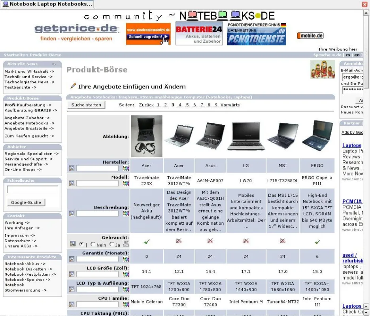
Task: Click the Vorwärts pagination link
Action: (230, 105)
